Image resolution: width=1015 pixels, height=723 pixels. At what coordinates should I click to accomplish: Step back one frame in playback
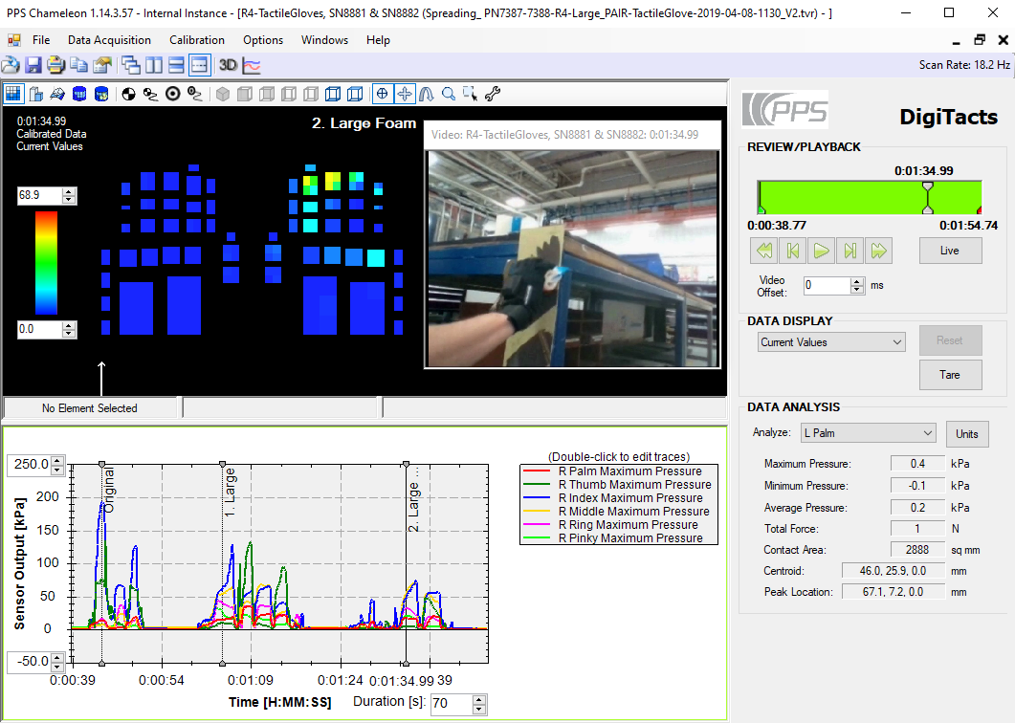coord(792,251)
